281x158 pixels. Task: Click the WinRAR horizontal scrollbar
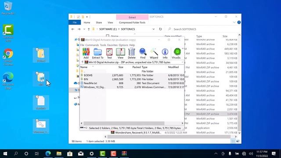(124, 123)
